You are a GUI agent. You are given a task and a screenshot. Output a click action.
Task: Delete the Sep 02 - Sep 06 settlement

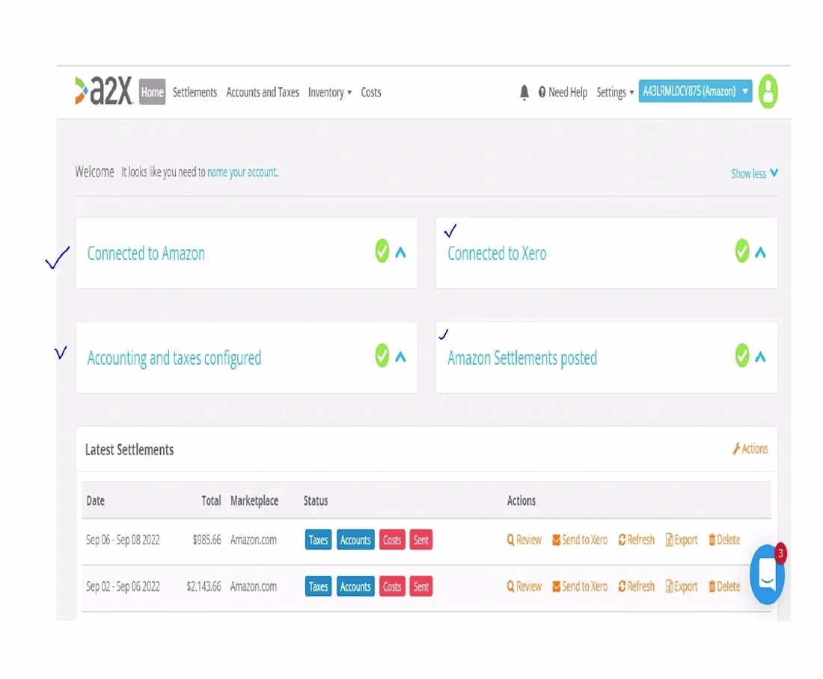click(723, 587)
